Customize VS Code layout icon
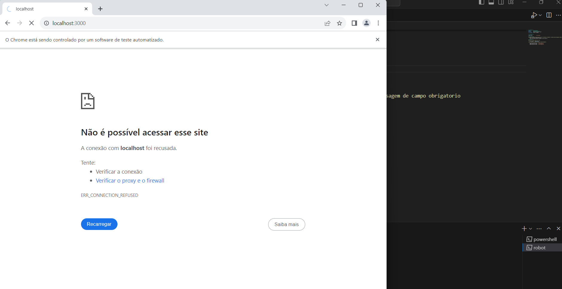The height and width of the screenshot is (289, 562). point(511,2)
